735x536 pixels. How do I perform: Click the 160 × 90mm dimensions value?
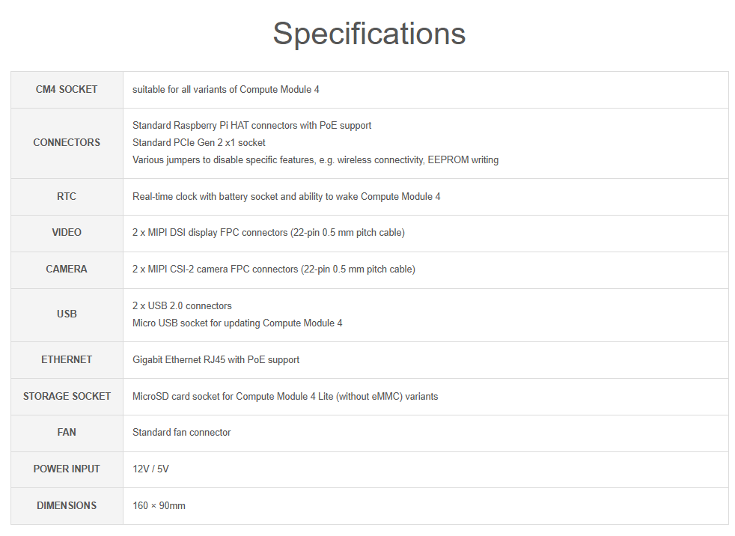159,505
